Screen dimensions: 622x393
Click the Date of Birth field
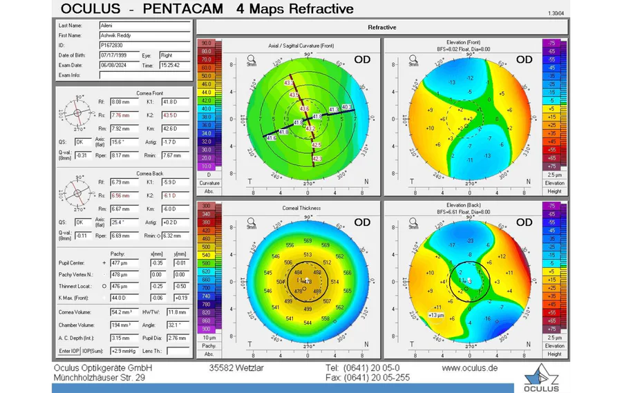pos(119,55)
